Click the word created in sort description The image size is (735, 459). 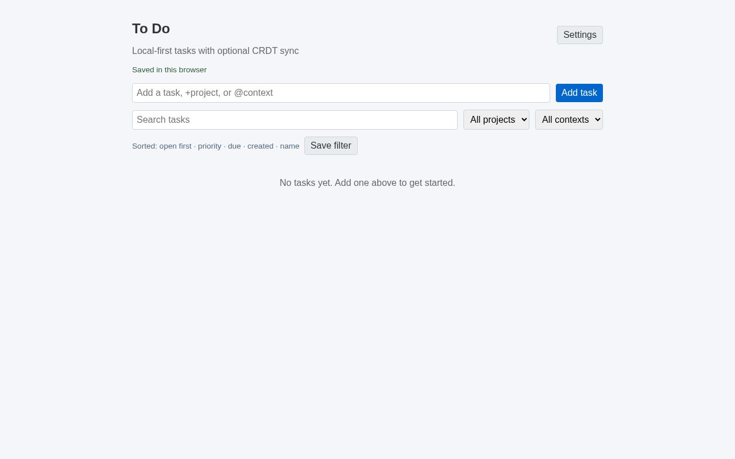[260, 146]
